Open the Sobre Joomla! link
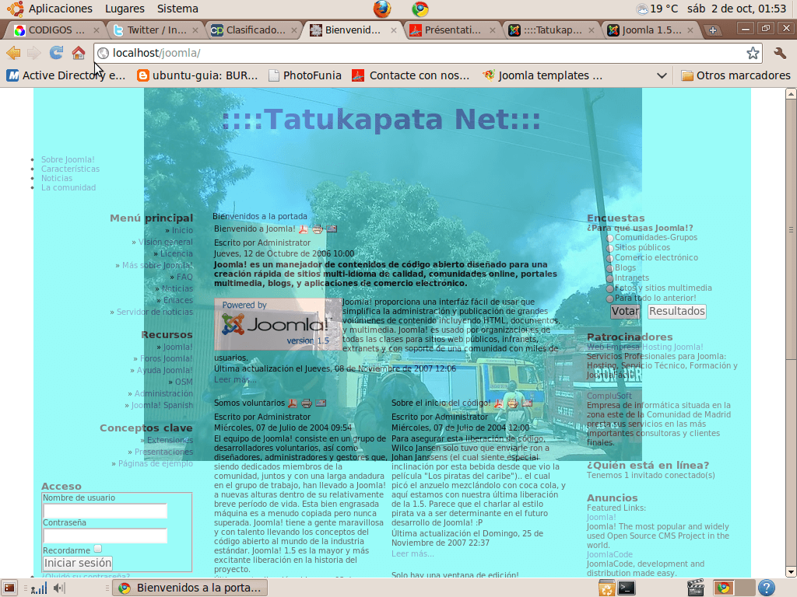Viewport: 797px width, 597px height. (x=68, y=160)
